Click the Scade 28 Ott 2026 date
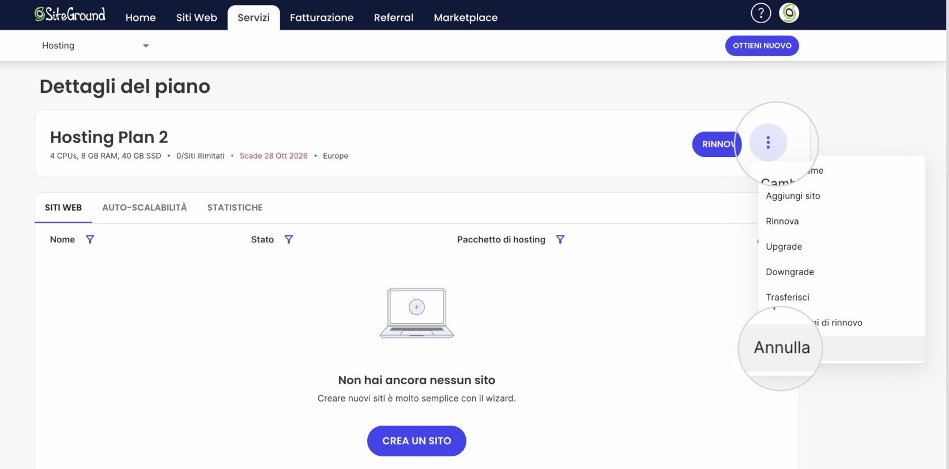This screenshot has width=949, height=469. (x=273, y=156)
